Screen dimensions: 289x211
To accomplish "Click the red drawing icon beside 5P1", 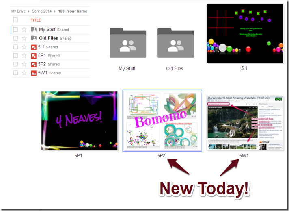I will click(34, 56).
